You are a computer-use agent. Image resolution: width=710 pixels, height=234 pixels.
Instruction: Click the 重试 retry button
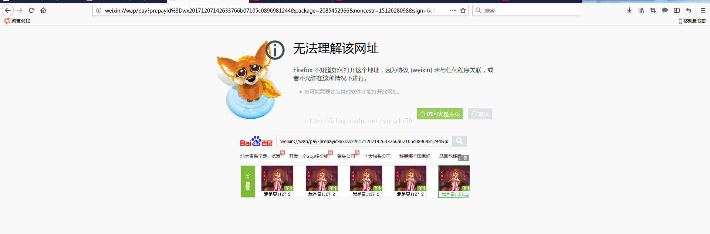click(x=480, y=114)
